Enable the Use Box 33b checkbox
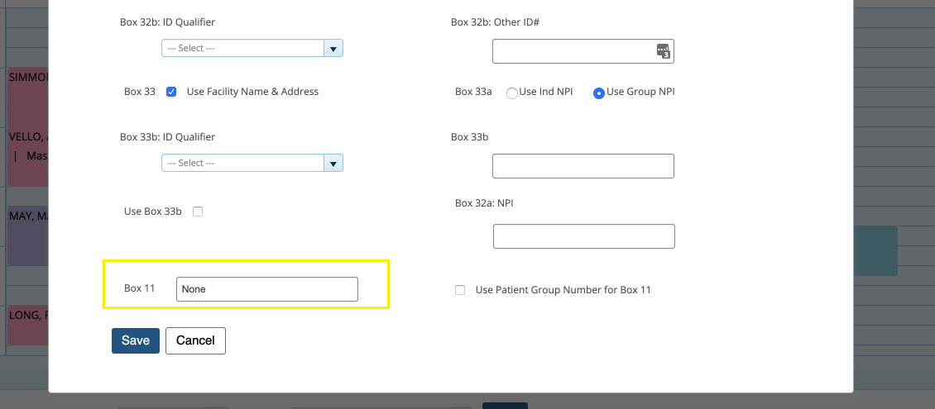This screenshot has width=935, height=409. click(198, 212)
